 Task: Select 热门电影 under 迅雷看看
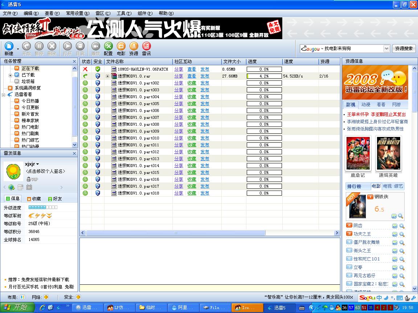pyautogui.click(x=30, y=127)
